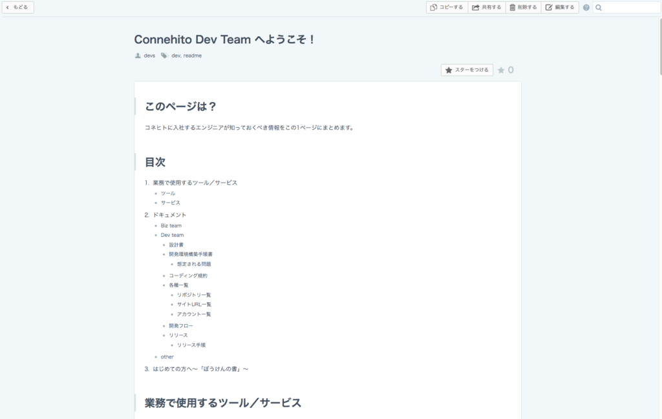662x419 pixels.
Task: Click the user icon beside devs
Action: (x=138, y=56)
